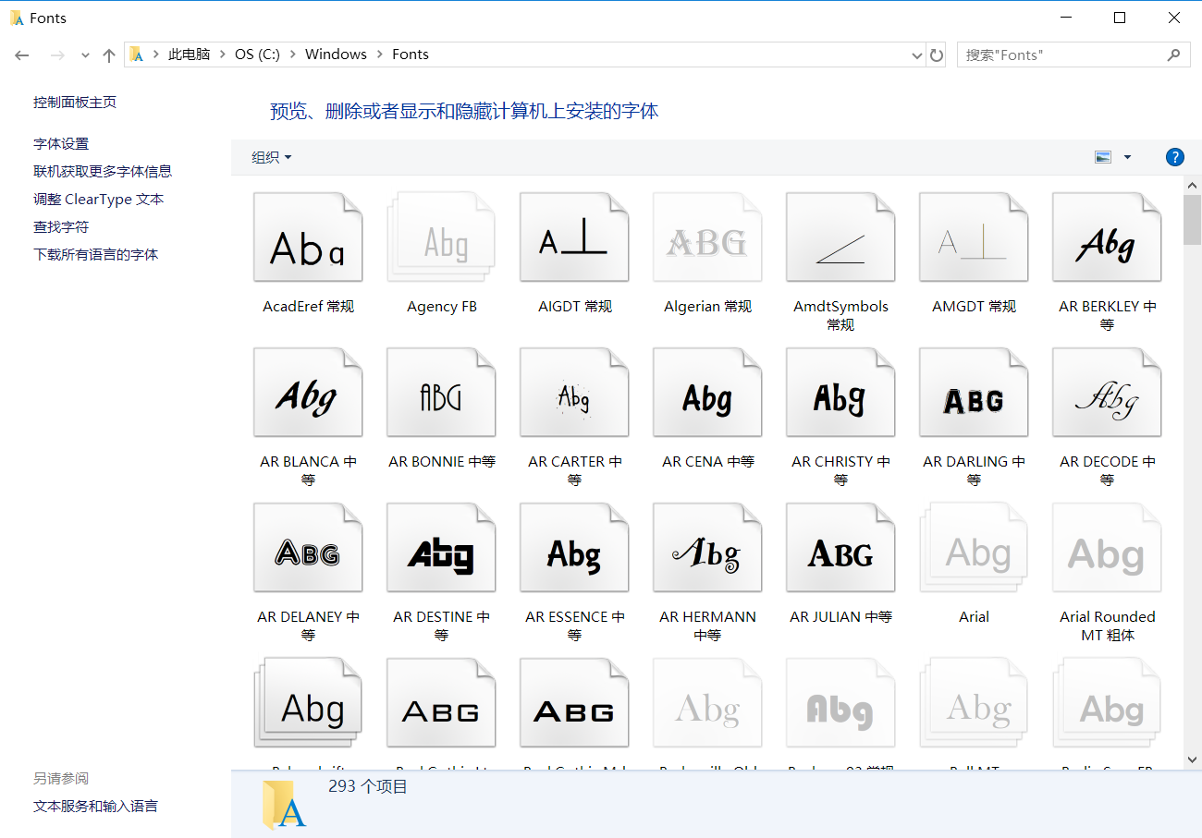The width and height of the screenshot is (1202, 838).
Task: Click 调整 ClearType 文本 link
Action: tap(98, 200)
